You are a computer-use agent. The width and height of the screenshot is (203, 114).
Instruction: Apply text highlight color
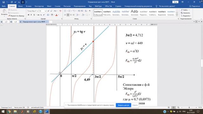52,15
